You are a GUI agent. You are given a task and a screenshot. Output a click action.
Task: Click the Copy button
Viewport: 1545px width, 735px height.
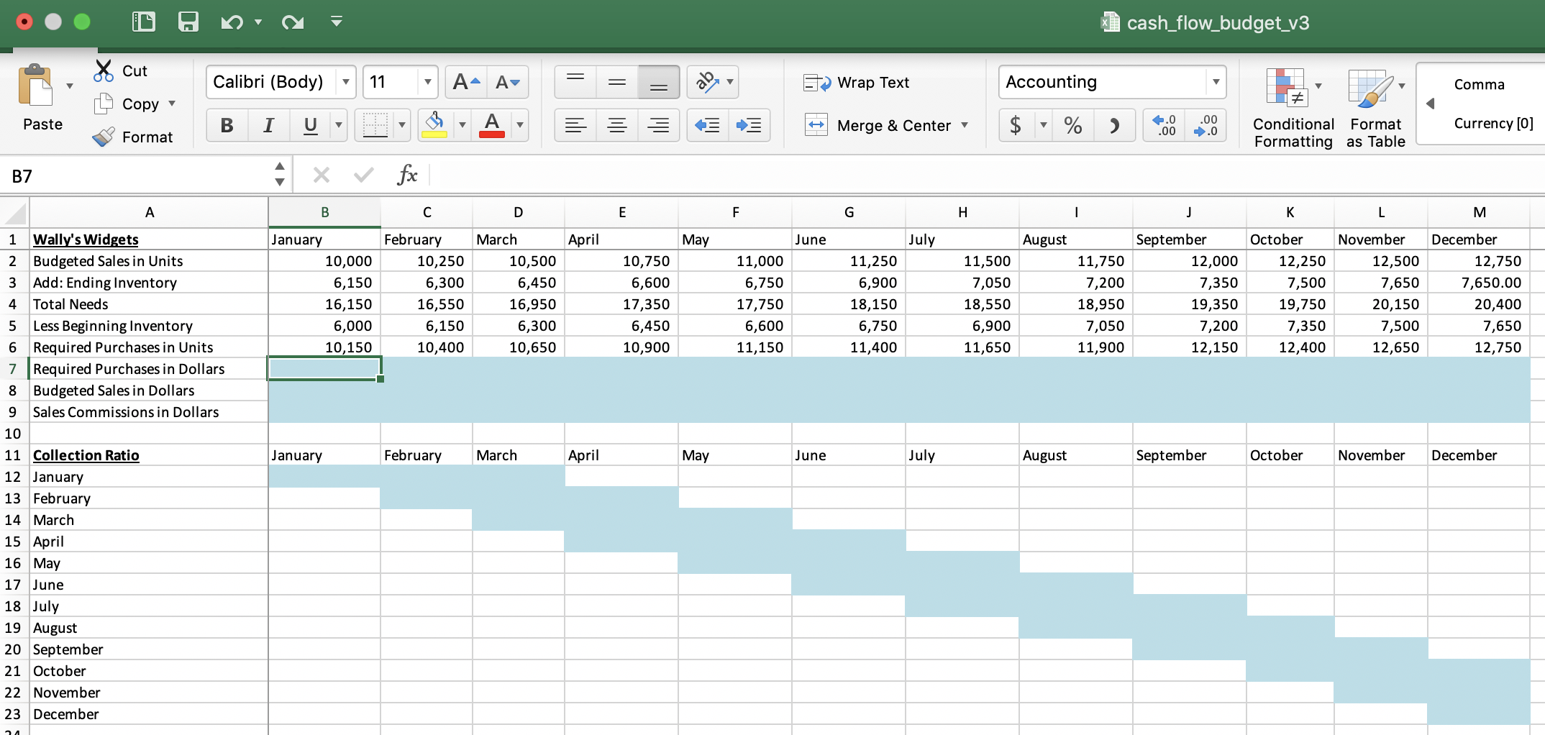[x=129, y=104]
